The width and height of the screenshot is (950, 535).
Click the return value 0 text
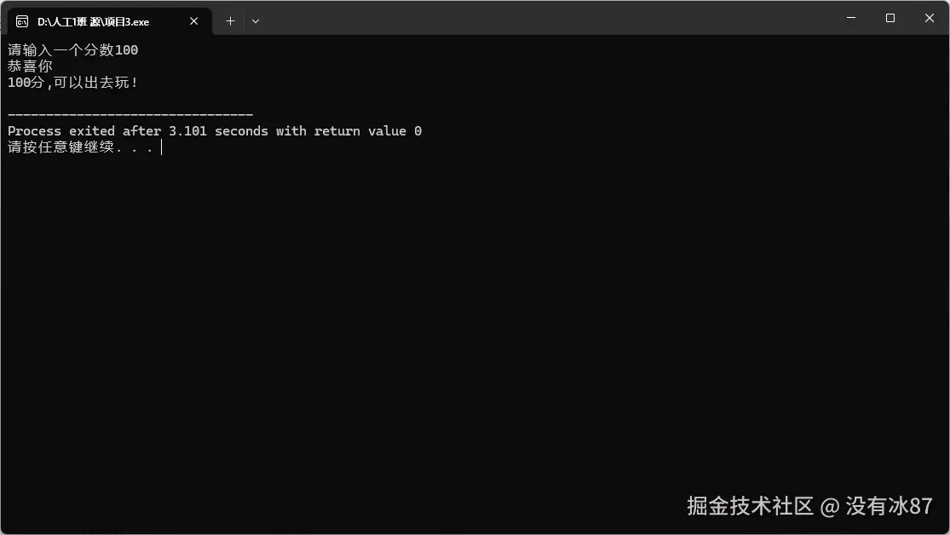[x=368, y=131]
